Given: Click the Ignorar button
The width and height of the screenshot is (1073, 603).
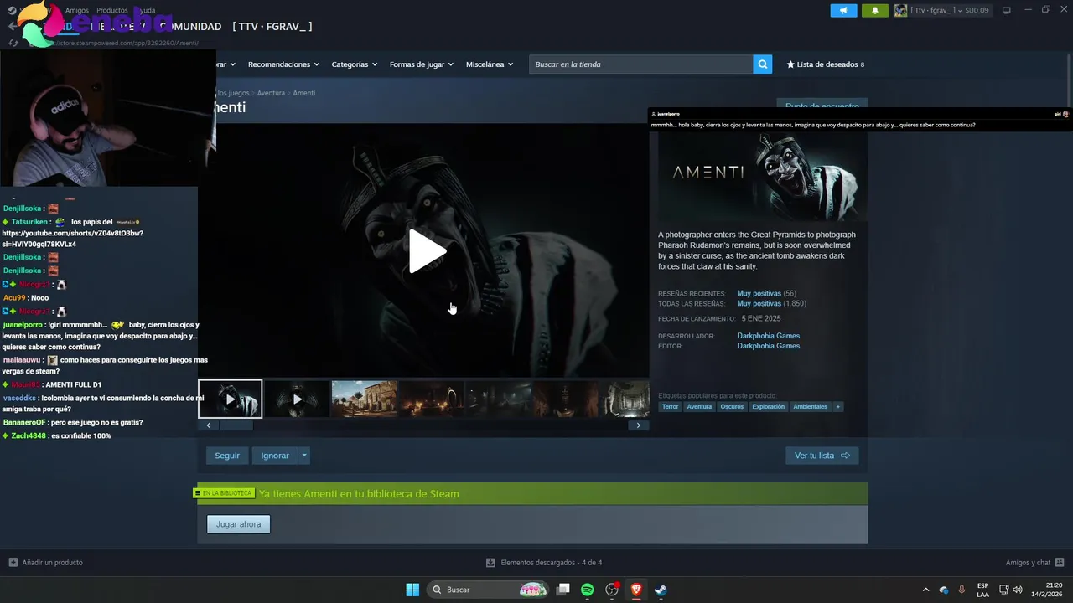Looking at the screenshot, I should click(275, 456).
